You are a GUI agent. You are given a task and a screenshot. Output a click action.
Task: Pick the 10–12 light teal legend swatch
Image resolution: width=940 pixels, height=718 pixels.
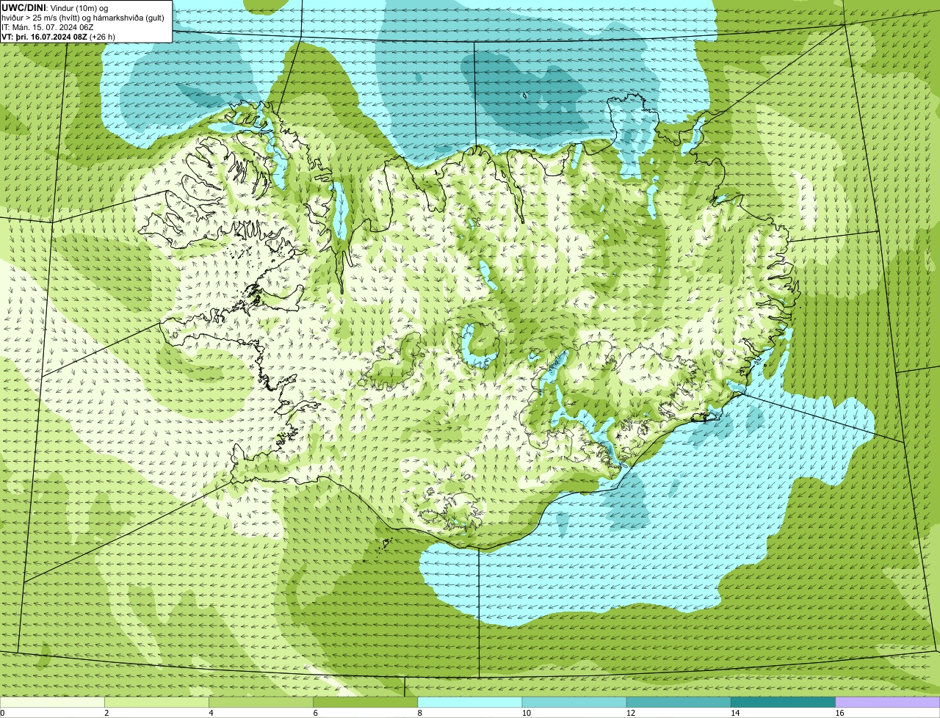(574, 703)
